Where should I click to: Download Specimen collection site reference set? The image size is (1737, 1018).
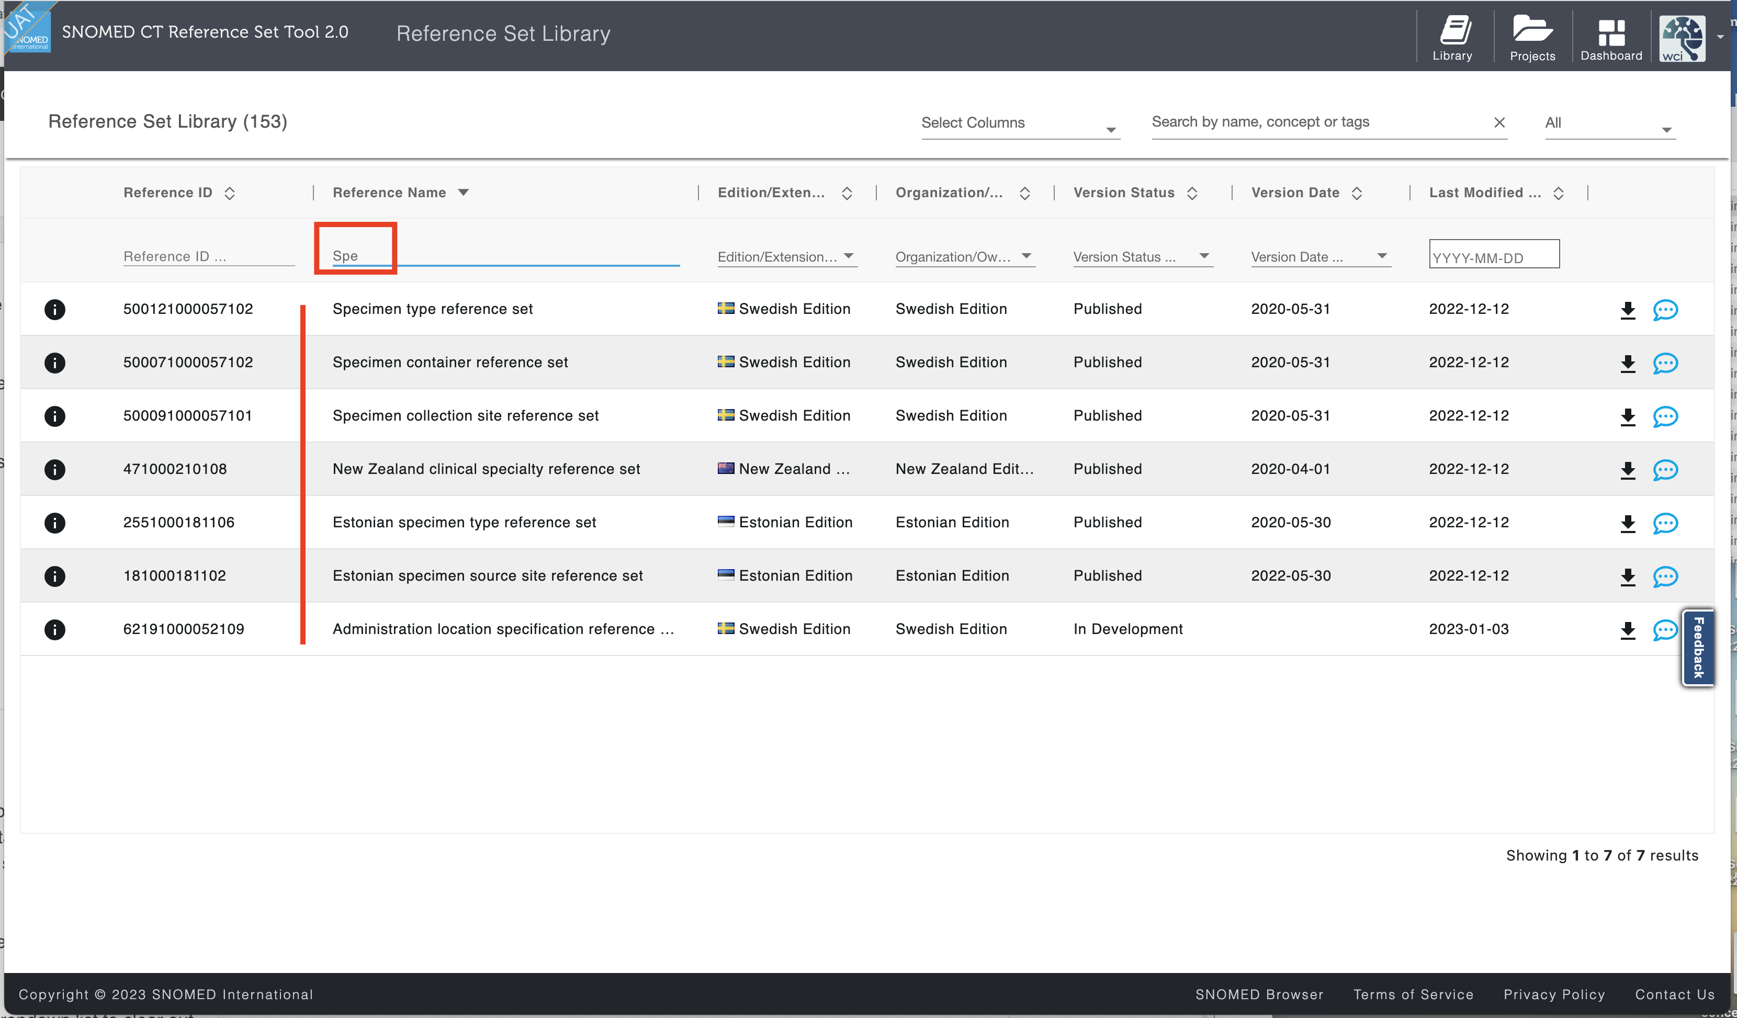(1628, 417)
